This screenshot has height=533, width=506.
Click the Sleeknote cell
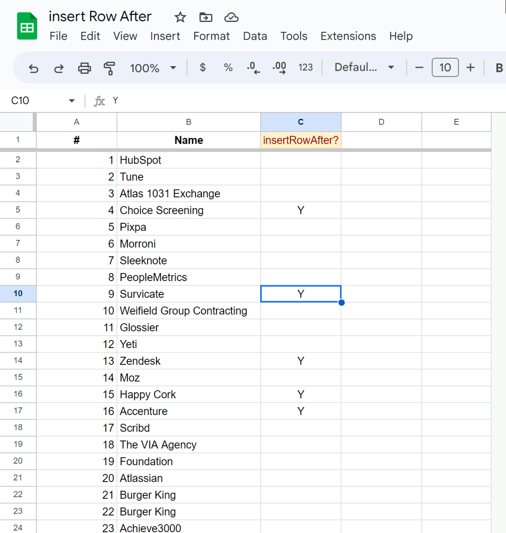(188, 260)
